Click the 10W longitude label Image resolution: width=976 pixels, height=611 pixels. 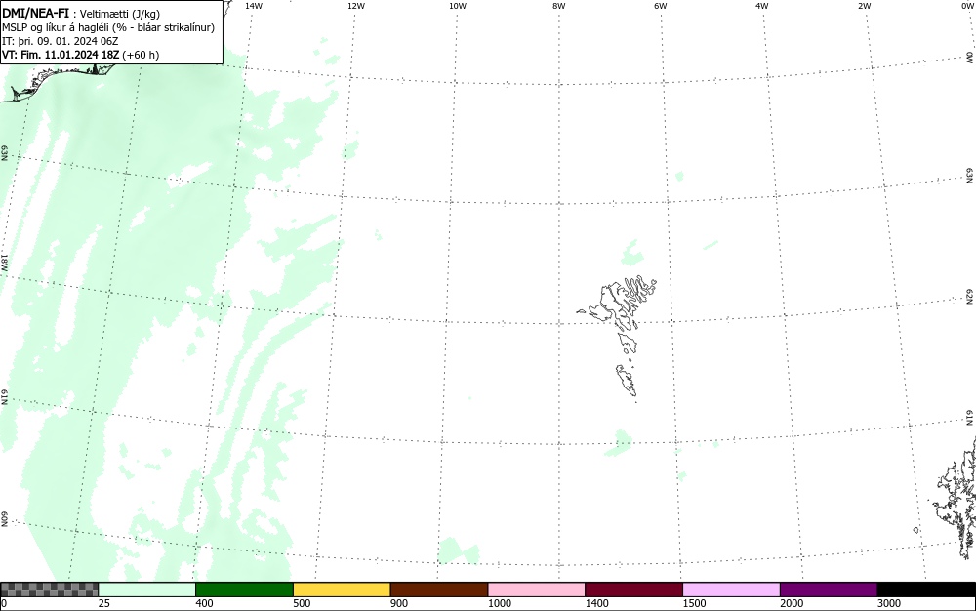(458, 6)
